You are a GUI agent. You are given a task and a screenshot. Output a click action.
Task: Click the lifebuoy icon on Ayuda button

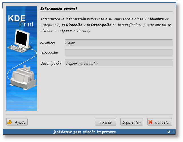tap(10, 122)
